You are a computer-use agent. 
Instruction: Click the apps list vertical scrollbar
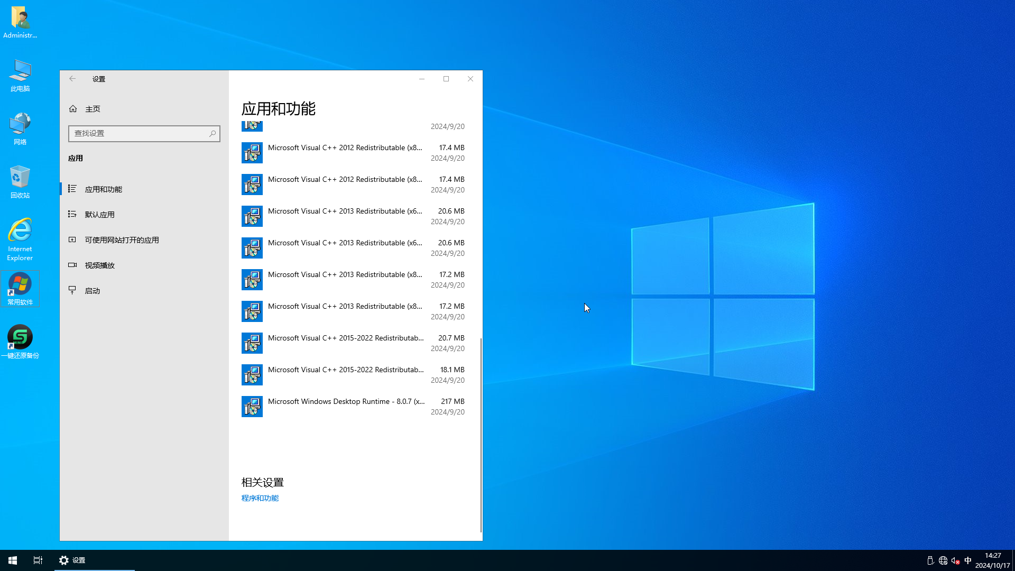tap(481, 436)
